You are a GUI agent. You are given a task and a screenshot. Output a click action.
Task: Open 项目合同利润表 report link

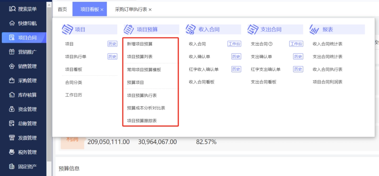[327, 82]
